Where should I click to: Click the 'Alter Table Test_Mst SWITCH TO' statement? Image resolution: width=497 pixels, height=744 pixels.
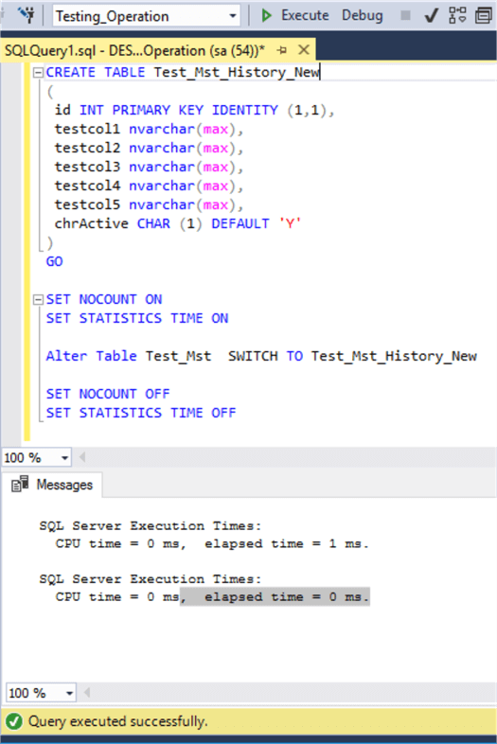tap(261, 356)
